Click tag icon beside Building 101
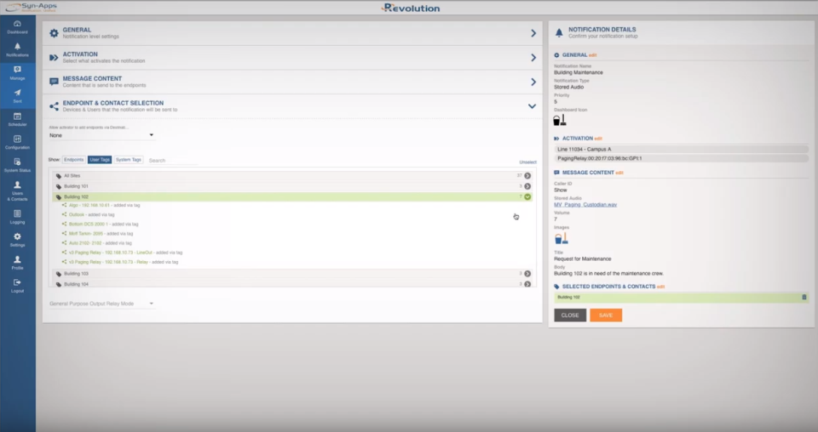Screen dimensions: 818x432 59,186
